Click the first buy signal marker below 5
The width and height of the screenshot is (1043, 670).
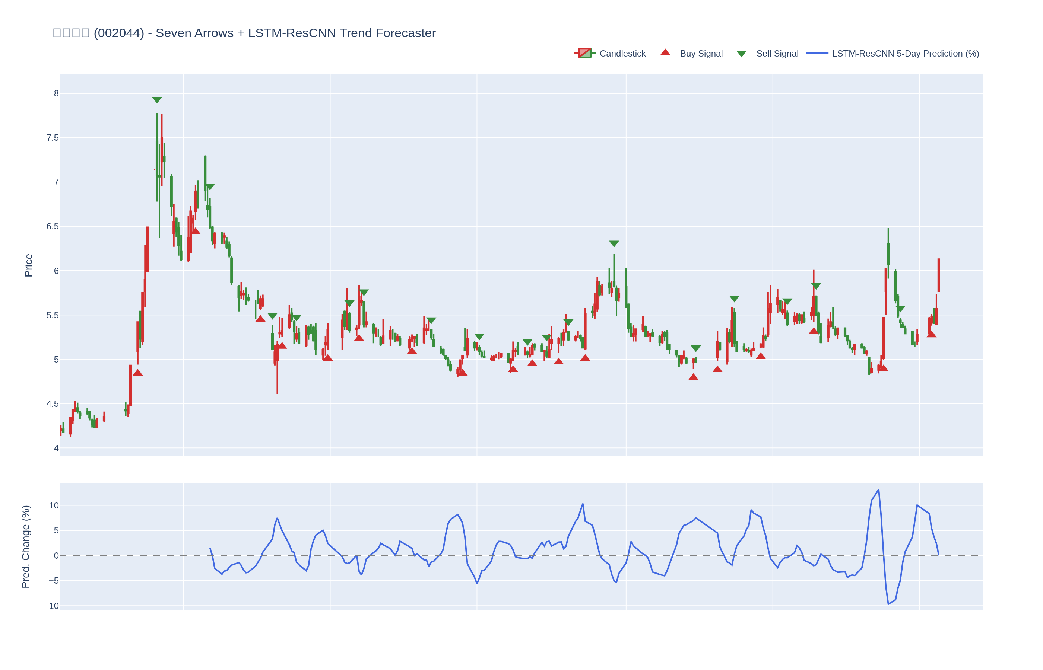point(137,373)
